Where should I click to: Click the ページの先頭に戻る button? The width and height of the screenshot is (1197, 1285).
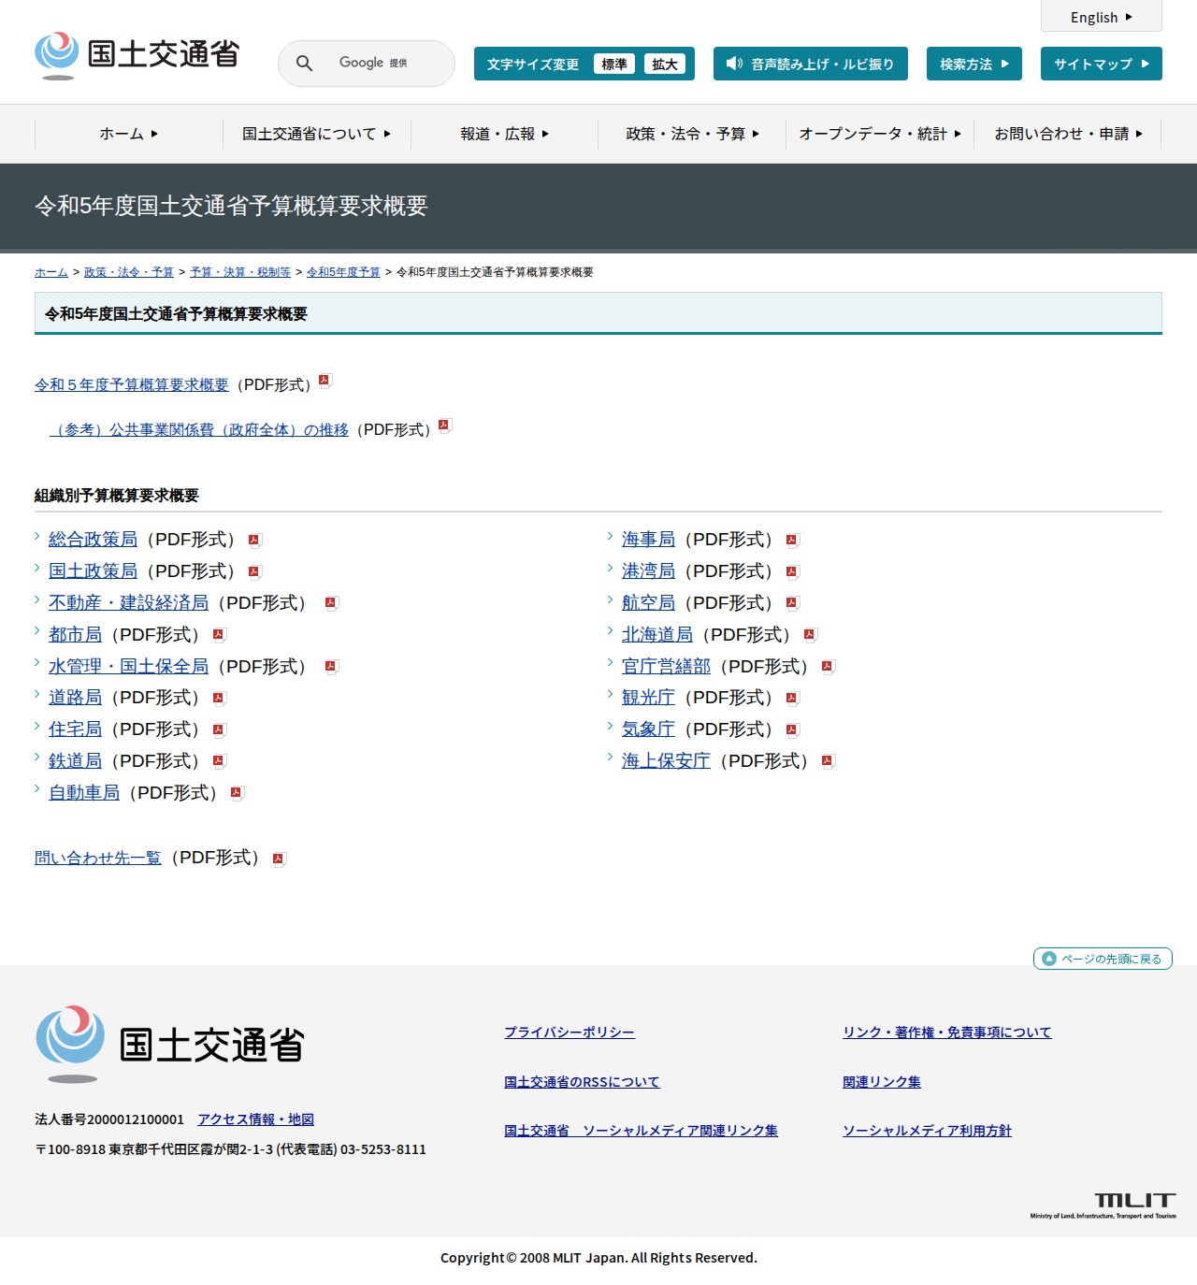(x=1102, y=959)
